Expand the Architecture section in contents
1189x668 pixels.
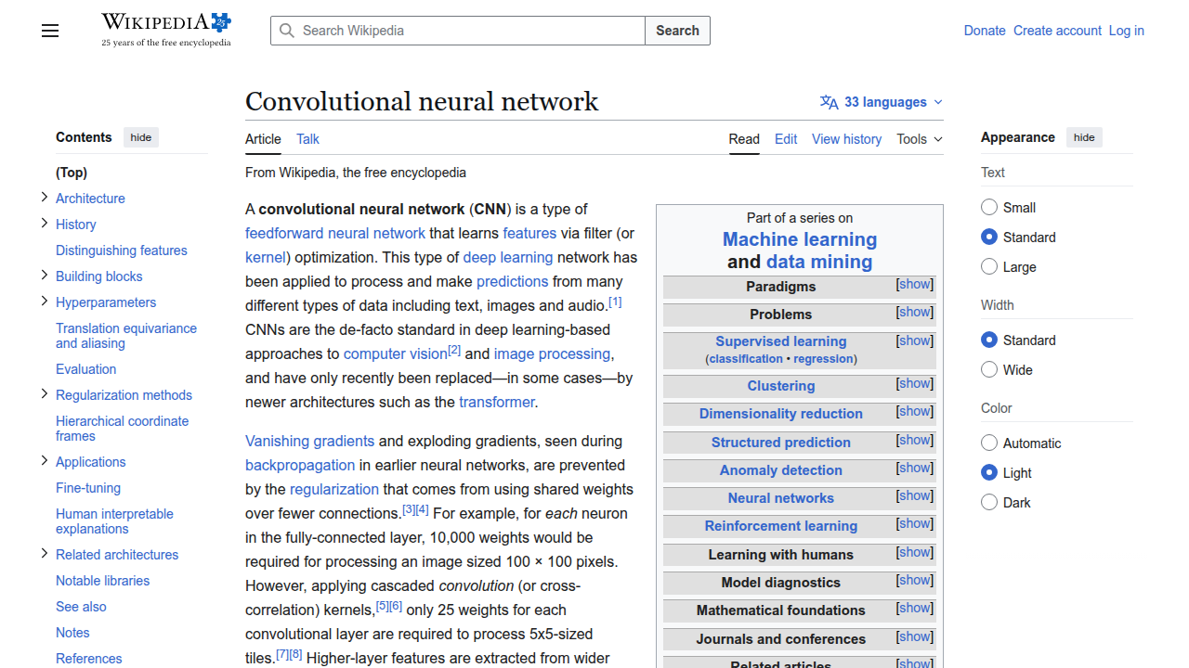(x=44, y=198)
